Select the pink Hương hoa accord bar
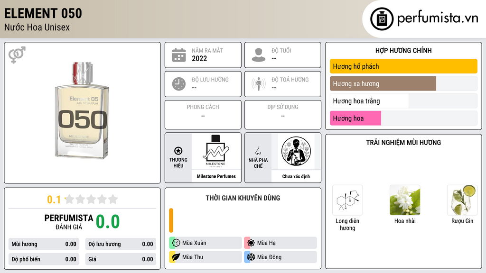The width and height of the screenshot is (486, 273). coord(403,118)
